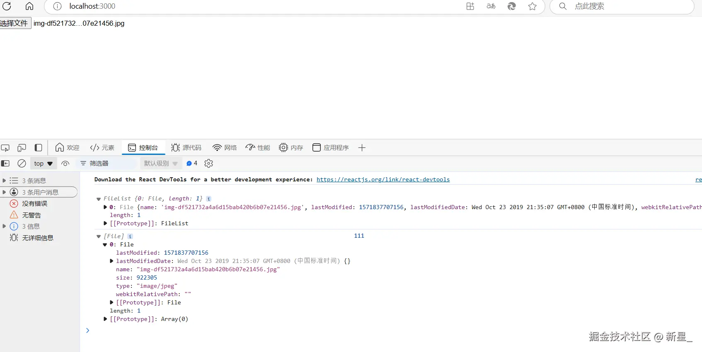Expand [[Prototype]]: FileList arrow
The height and width of the screenshot is (352, 702).
(105, 224)
